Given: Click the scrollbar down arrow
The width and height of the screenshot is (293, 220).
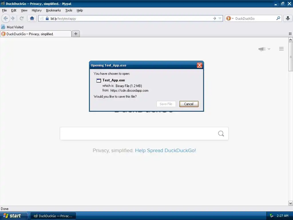Looking at the screenshot, I should (290, 203).
